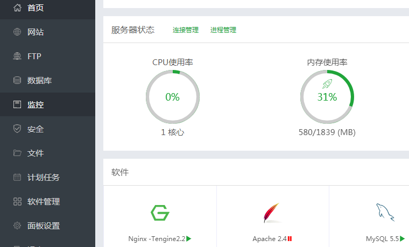Click the 服务器状态 heading
The width and height of the screenshot is (409, 247).
click(x=133, y=30)
